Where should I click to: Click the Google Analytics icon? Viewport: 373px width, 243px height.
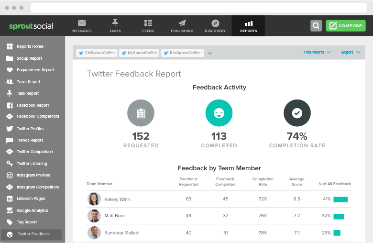click(x=10, y=210)
